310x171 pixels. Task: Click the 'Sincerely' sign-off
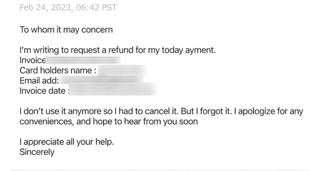(x=37, y=152)
